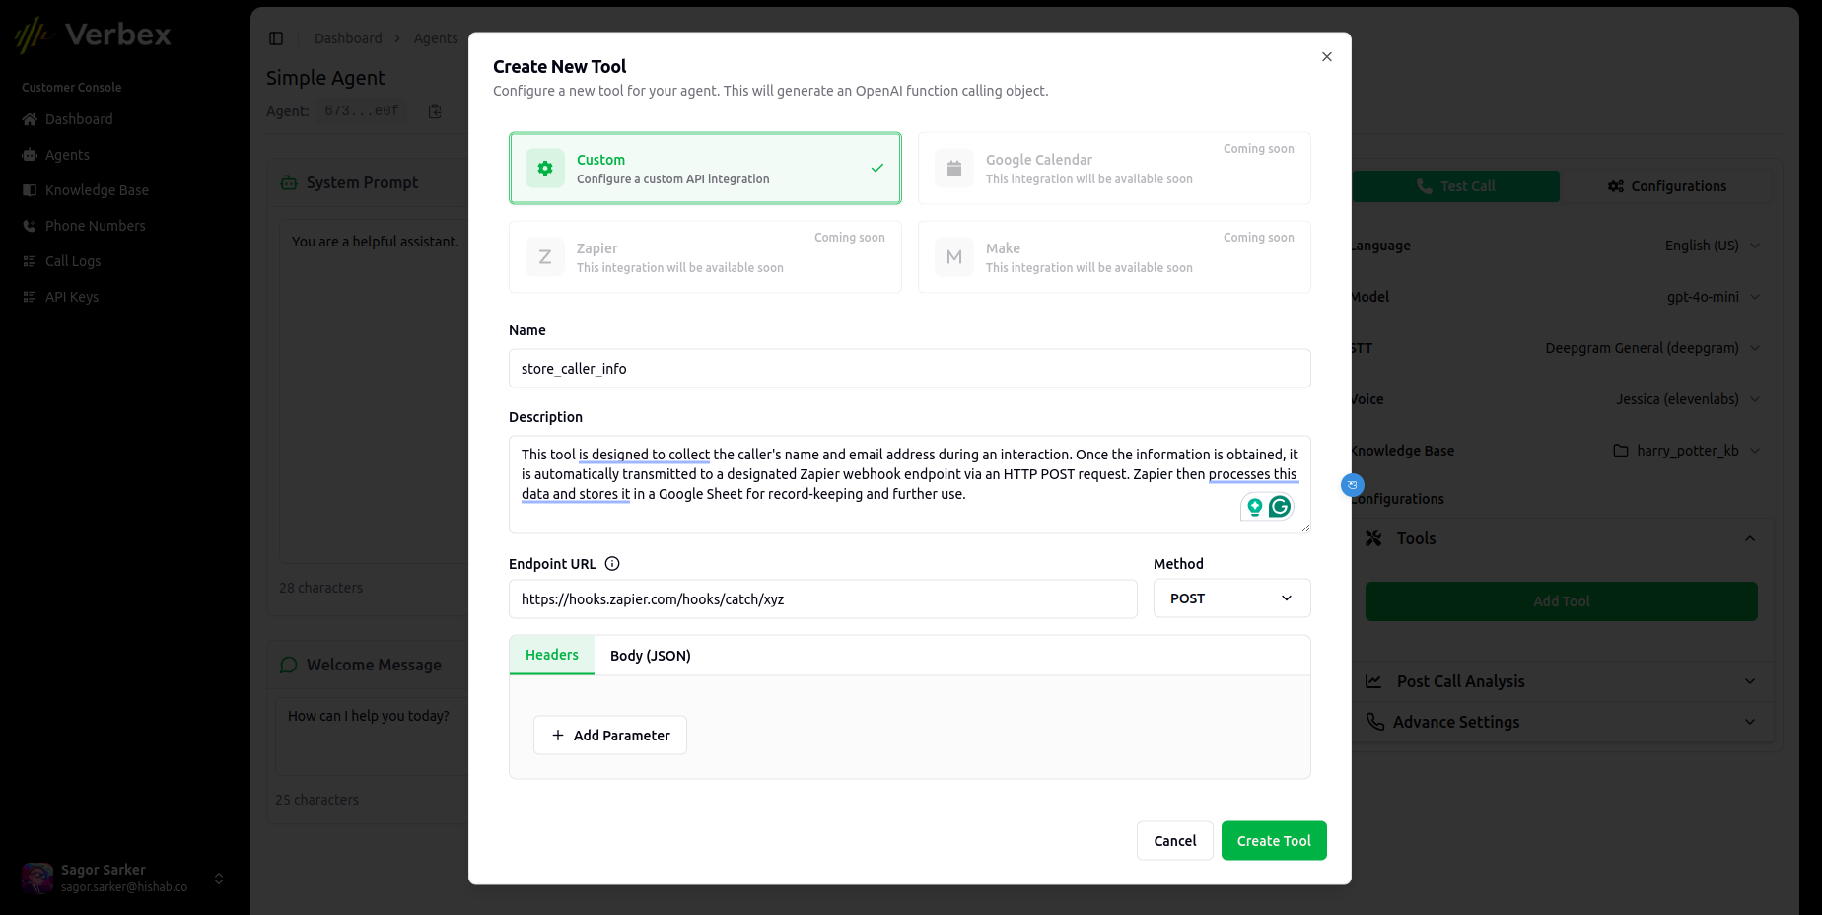Click the Custom gear icon
The image size is (1822, 915).
coord(545,169)
